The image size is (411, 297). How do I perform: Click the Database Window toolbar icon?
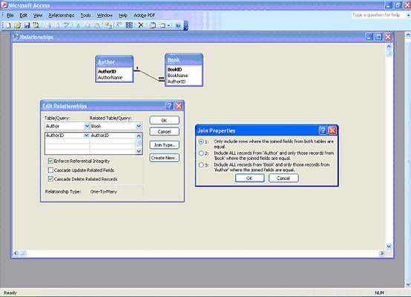(x=152, y=25)
